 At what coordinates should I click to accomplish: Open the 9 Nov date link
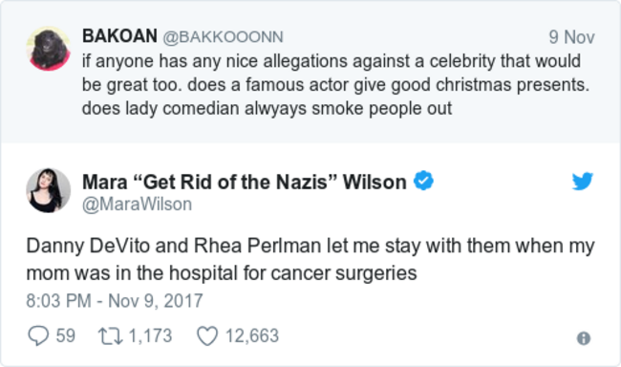click(x=571, y=37)
